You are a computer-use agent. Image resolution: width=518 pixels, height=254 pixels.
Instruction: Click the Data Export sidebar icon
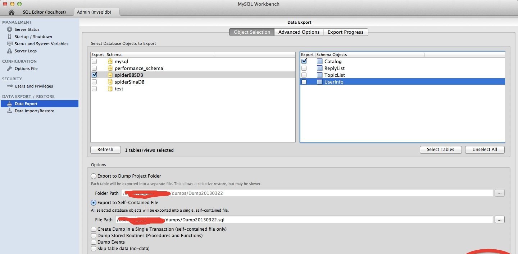coord(10,104)
